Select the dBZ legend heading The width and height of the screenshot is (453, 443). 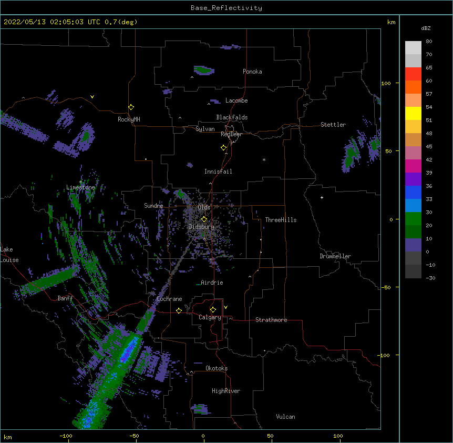point(426,28)
